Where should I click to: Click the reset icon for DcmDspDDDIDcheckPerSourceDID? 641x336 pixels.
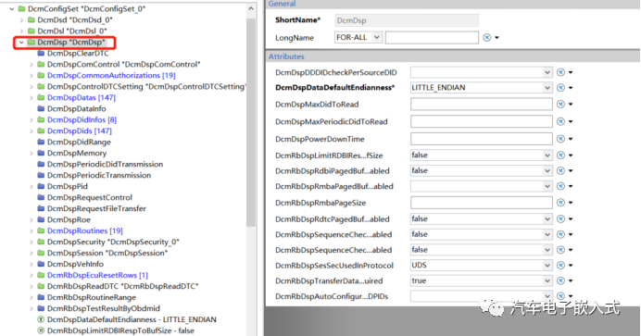[561, 72]
